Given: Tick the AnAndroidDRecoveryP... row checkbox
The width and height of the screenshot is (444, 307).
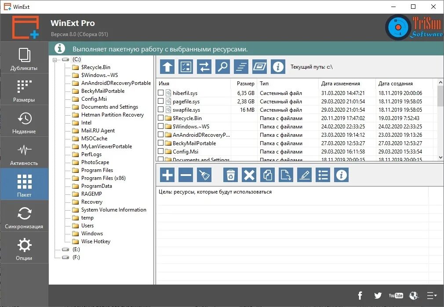Looking at the screenshot, I should (x=160, y=135).
